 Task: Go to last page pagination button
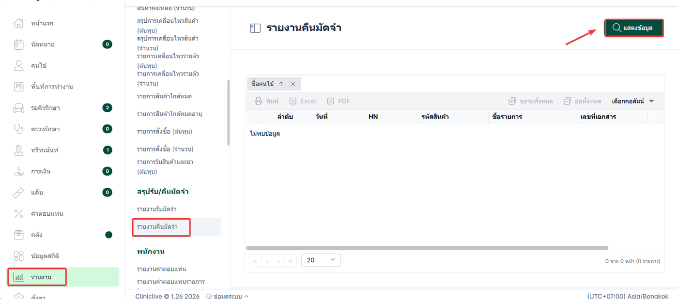pos(291,261)
